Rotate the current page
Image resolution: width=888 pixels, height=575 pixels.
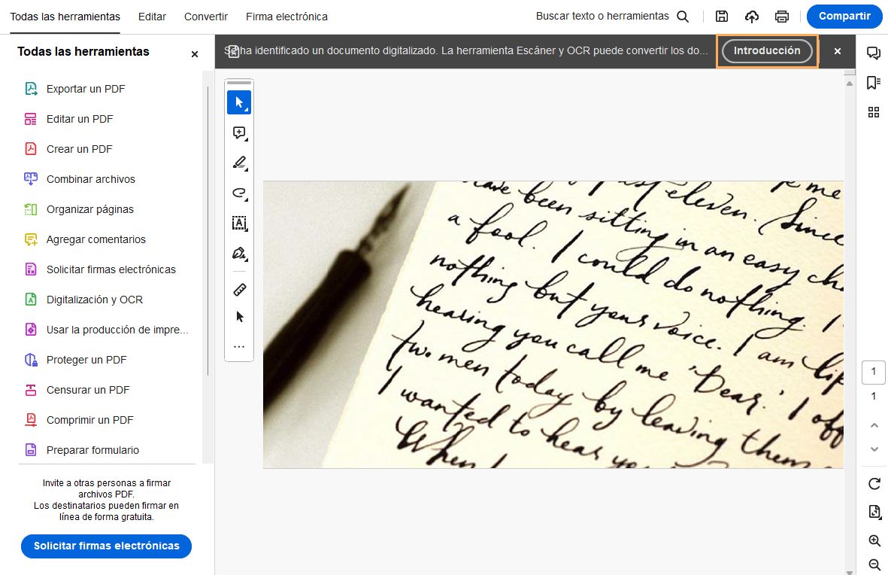point(874,484)
